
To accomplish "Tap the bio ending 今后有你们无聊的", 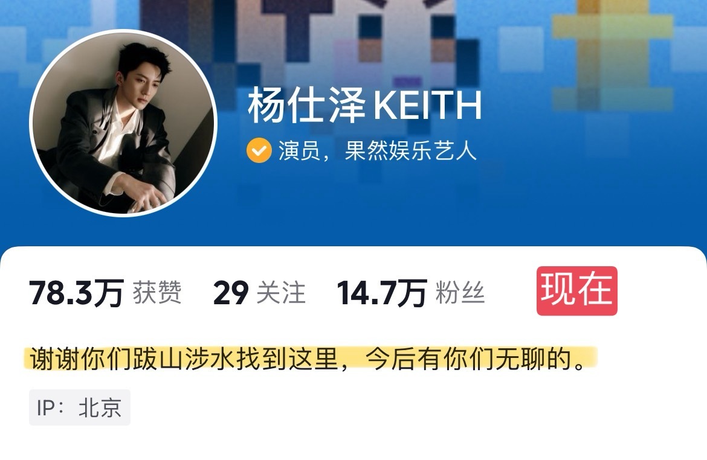I will point(476,359).
